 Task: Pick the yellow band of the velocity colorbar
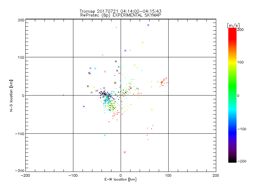click(232, 62)
